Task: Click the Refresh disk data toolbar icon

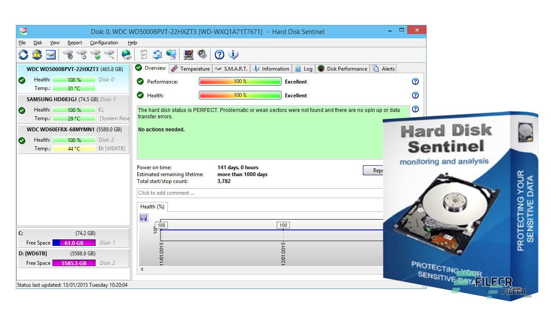Action: tap(23, 54)
